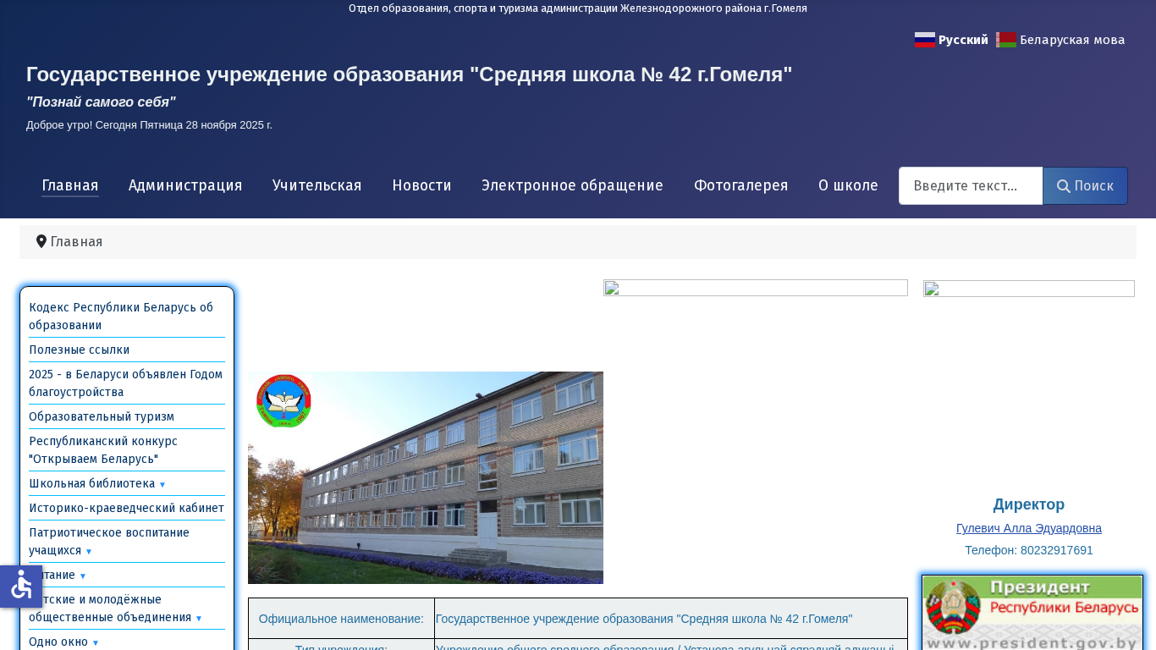The width and height of the screenshot is (1156, 650).
Task: Click the Belarusian flag icon
Action: tap(1006, 40)
